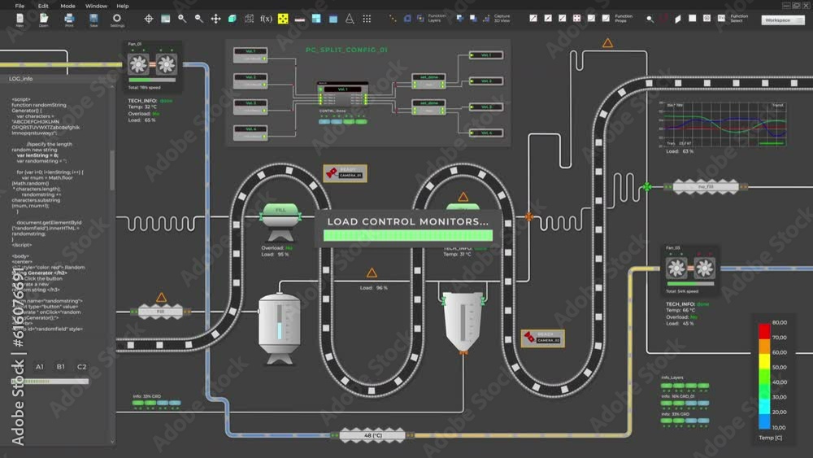
Task: Open the Edit menu
Action: tap(43, 7)
